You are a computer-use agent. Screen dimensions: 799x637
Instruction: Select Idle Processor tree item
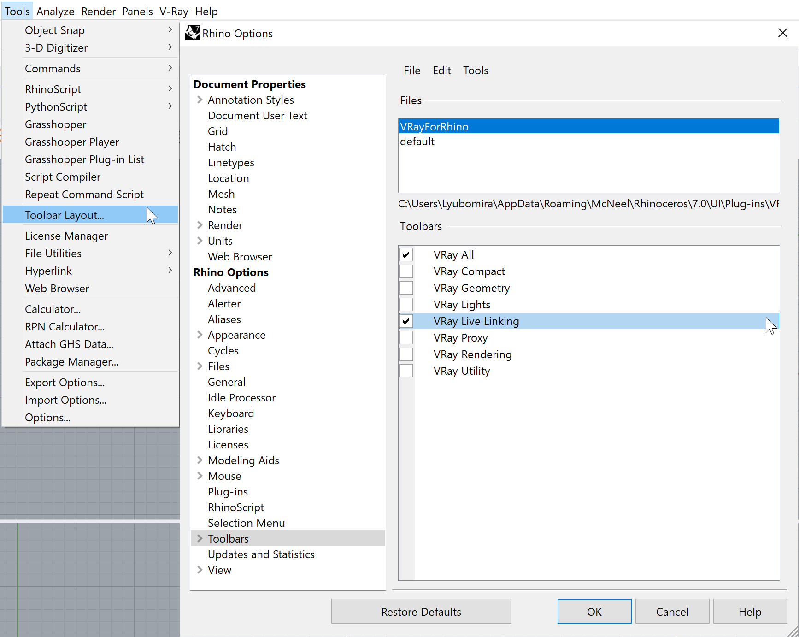[241, 398]
